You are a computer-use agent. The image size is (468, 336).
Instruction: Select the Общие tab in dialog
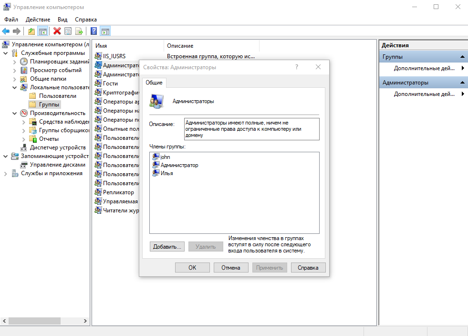pyautogui.click(x=154, y=83)
